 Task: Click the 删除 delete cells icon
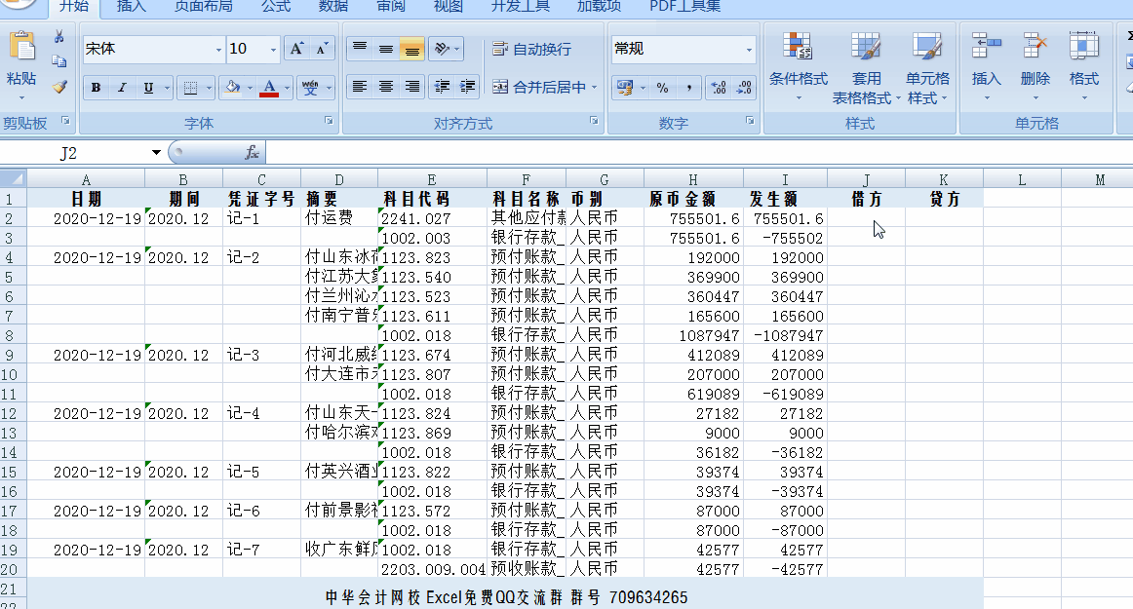1035,48
